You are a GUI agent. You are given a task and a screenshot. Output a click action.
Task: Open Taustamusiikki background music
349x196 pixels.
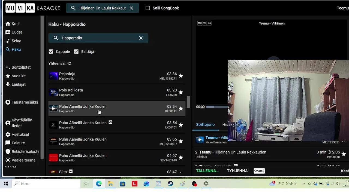pos(22,102)
